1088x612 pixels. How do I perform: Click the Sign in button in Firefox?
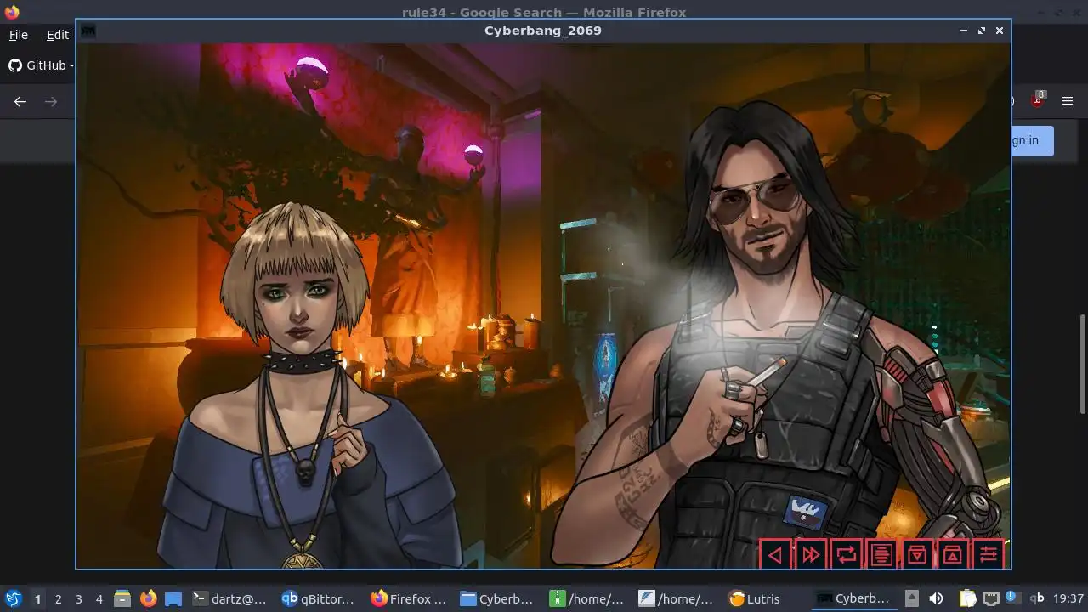click(1032, 140)
